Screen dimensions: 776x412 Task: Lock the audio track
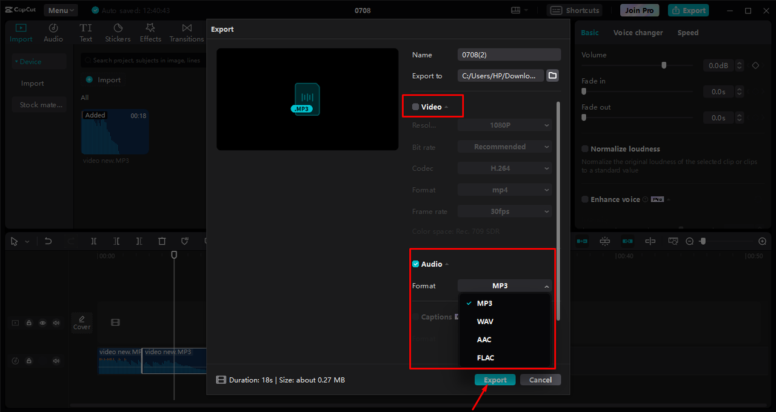[x=28, y=361]
